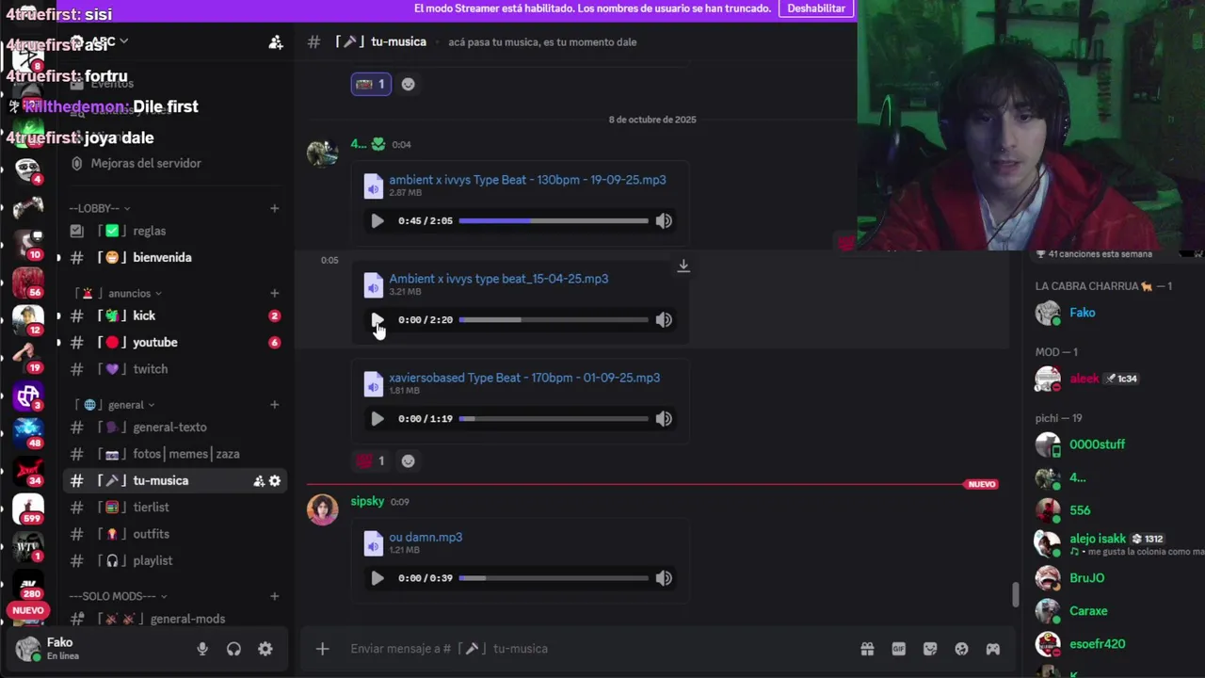
Task: Open ambient x ivvys 130bpm file link
Action: 527,180
